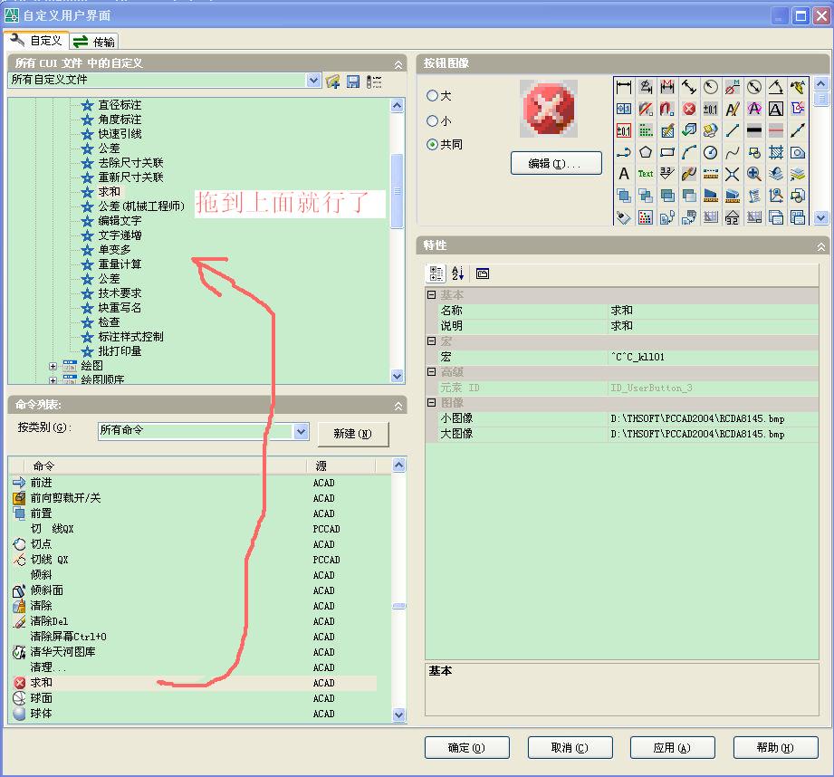Choose the plain letter A text icon

tap(624, 174)
